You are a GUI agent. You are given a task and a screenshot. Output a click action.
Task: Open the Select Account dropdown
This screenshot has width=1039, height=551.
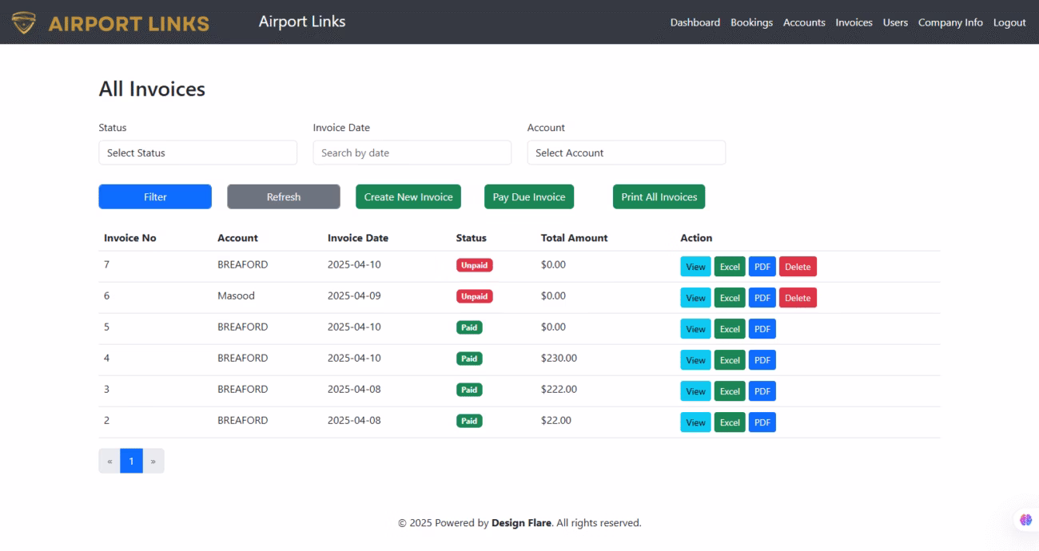coord(626,153)
